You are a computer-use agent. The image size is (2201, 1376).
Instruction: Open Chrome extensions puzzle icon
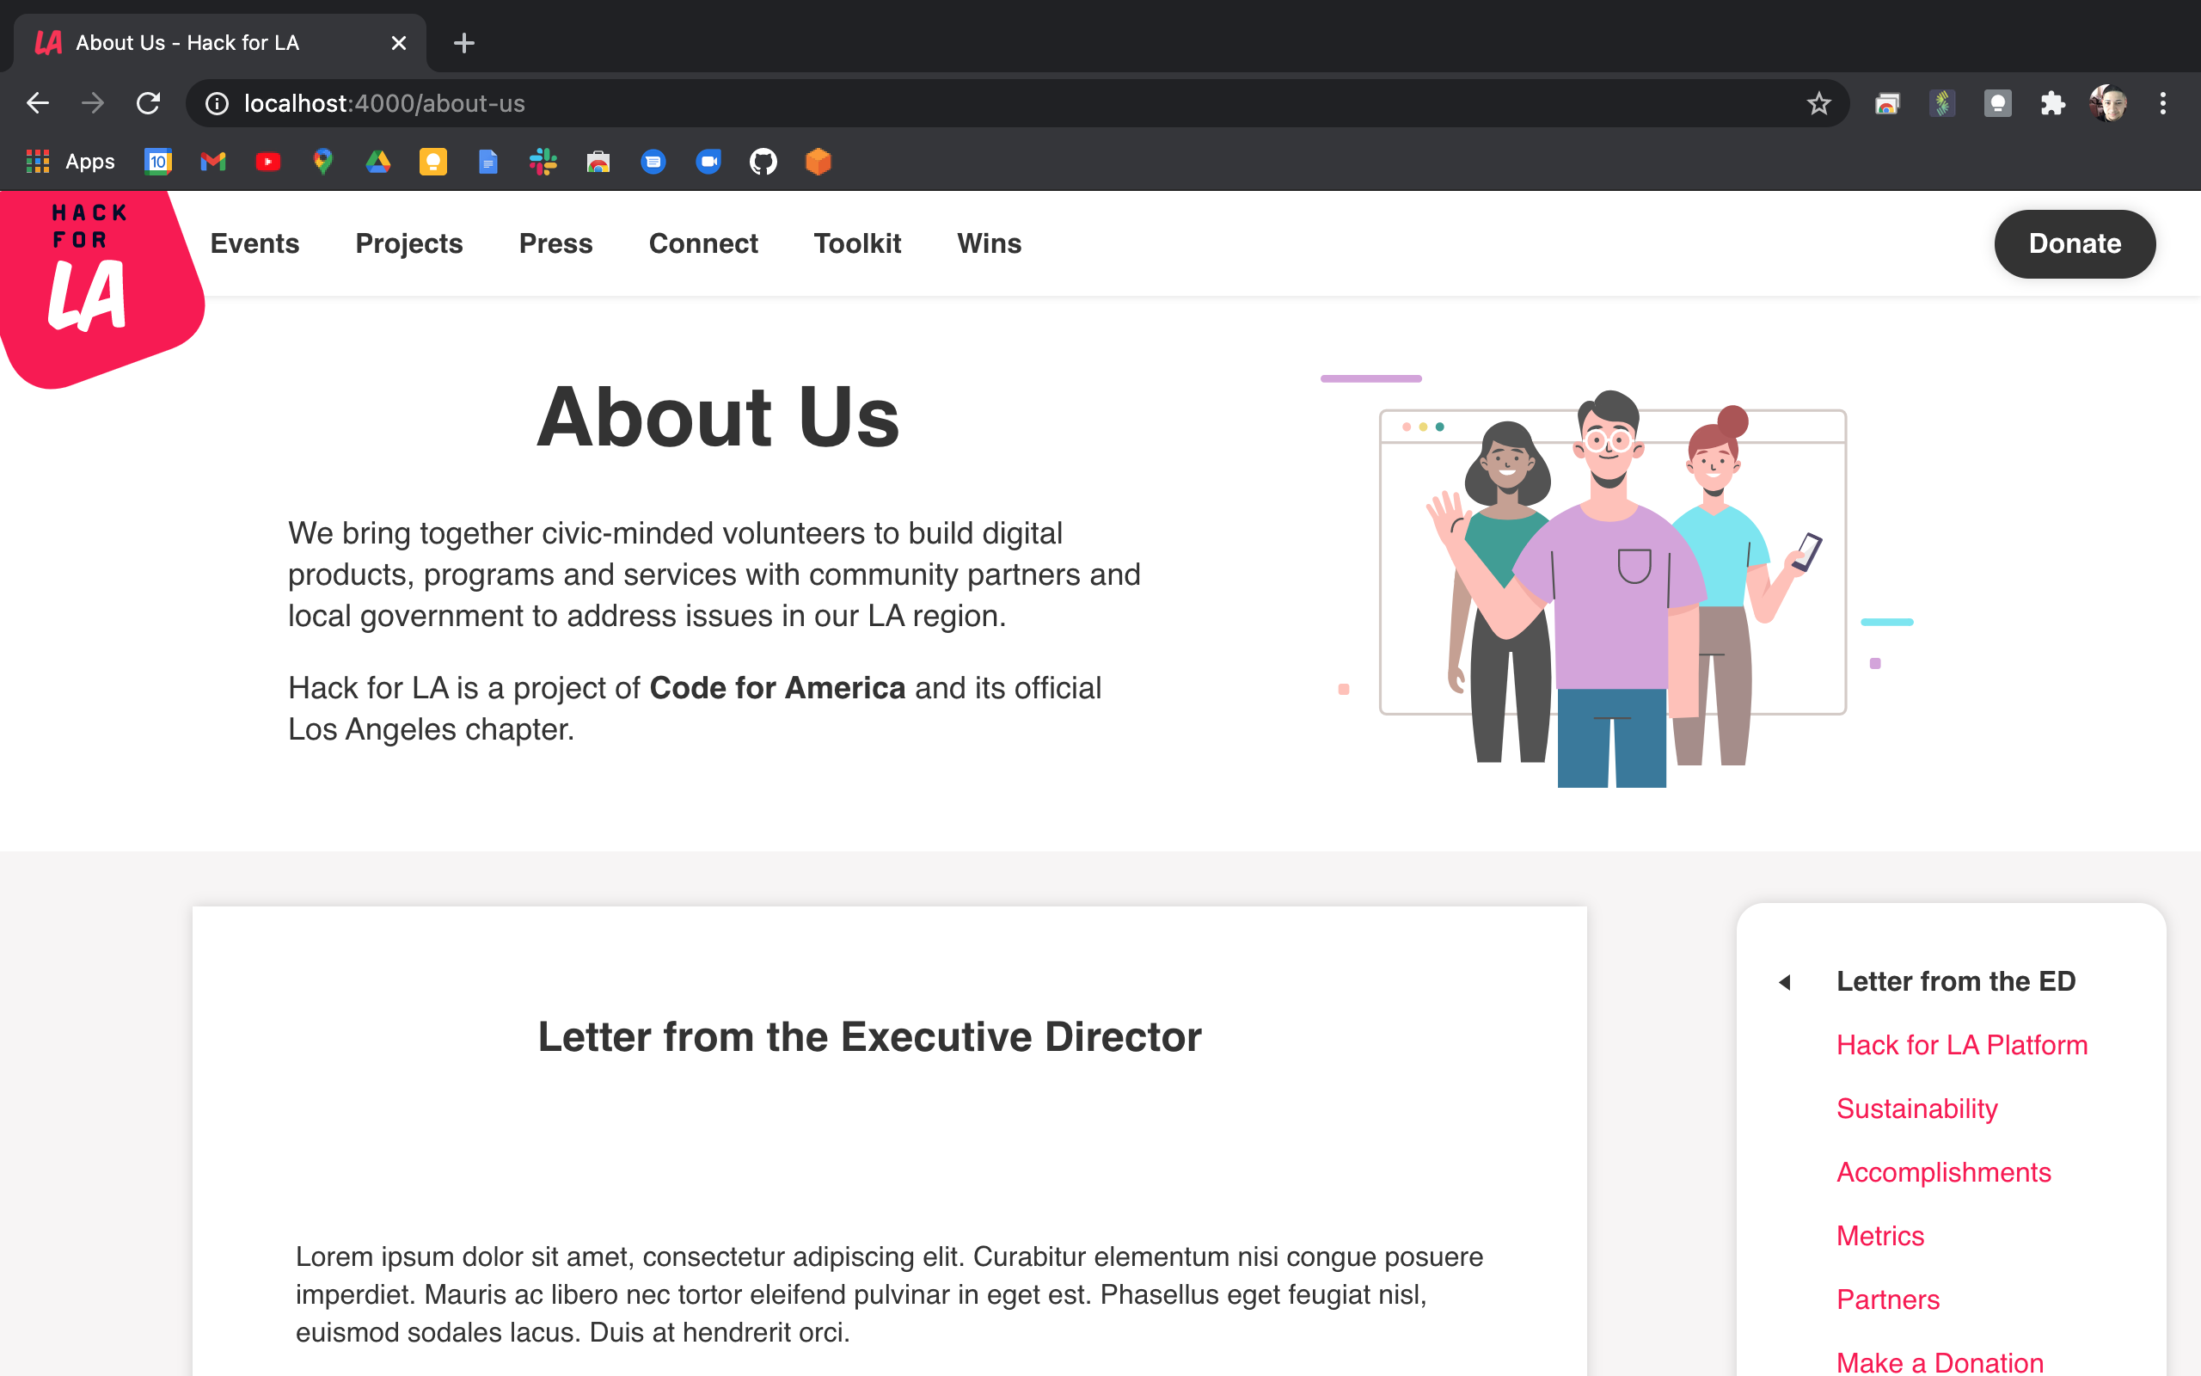2053,104
